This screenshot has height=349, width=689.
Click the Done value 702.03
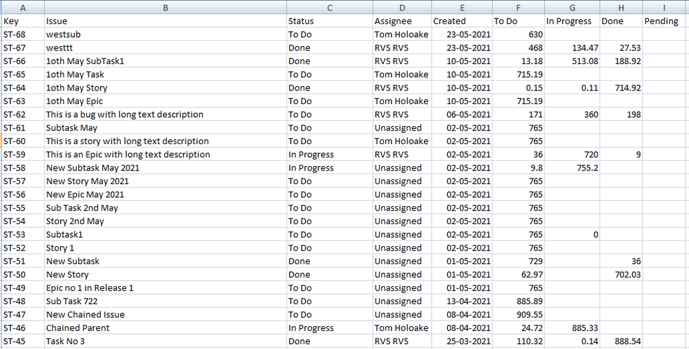(x=621, y=275)
